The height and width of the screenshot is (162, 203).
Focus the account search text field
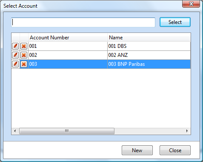pyautogui.click(x=83, y=22)
